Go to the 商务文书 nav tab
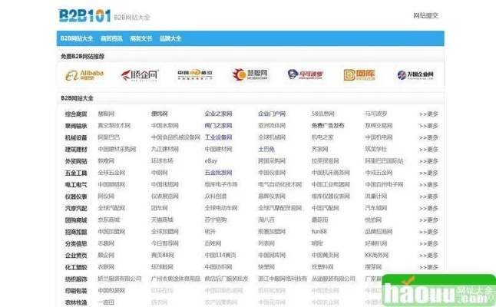This screenshot has height=307, width=496. pyautogui.click(x=141, y=38)
